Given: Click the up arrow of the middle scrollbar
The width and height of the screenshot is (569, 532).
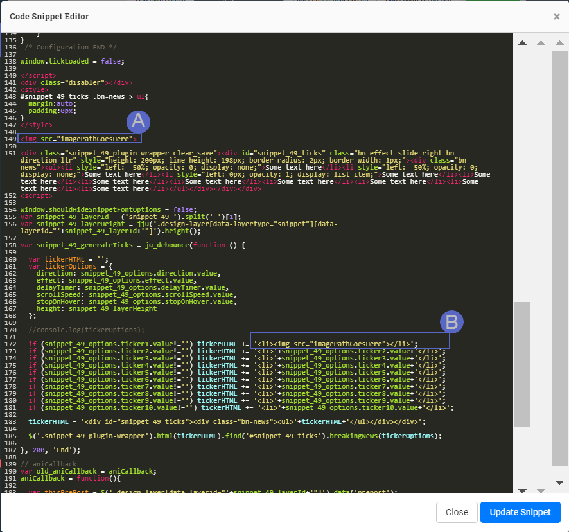Looking at the screenshot, I should 541,43.
